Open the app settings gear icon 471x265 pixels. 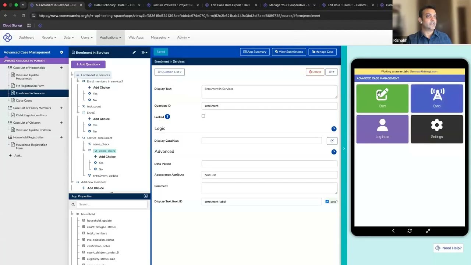coord(61,52)
